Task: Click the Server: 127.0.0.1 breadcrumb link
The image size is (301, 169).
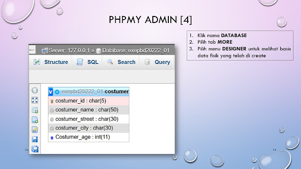Action: tap(69, 51)
